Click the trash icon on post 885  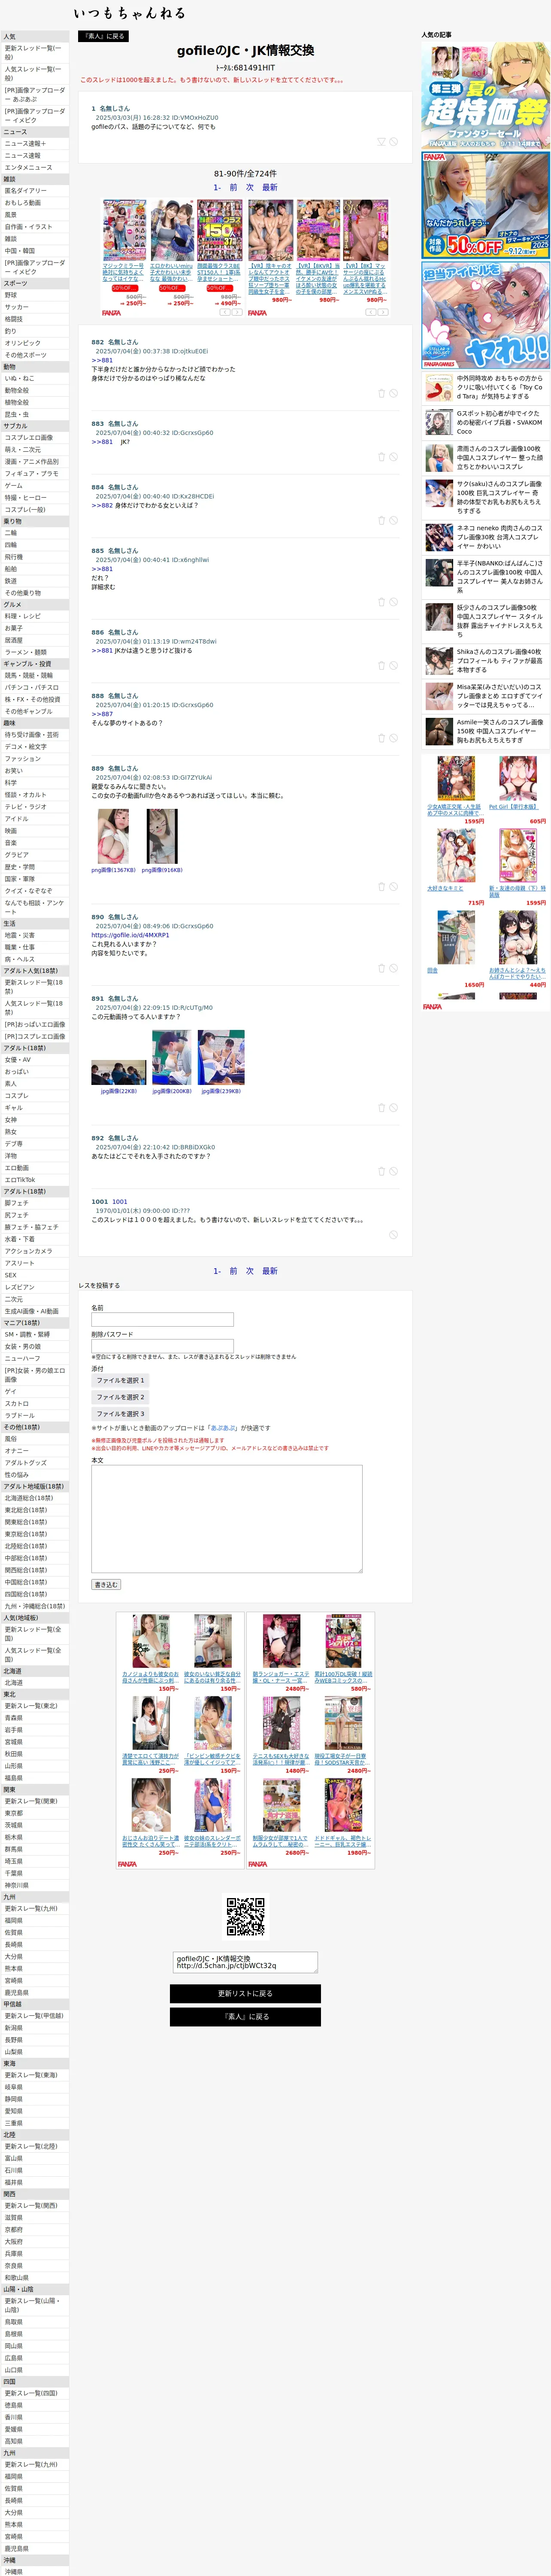381,602
